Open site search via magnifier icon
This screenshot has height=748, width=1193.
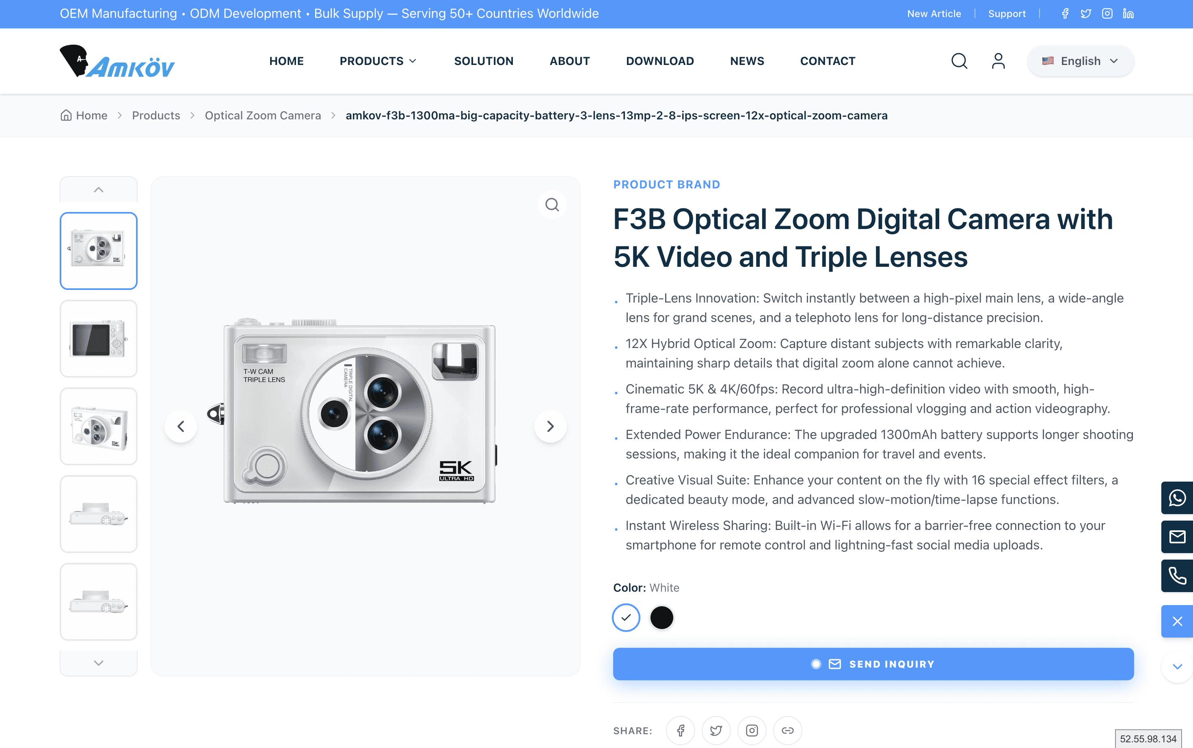[959, 61]
